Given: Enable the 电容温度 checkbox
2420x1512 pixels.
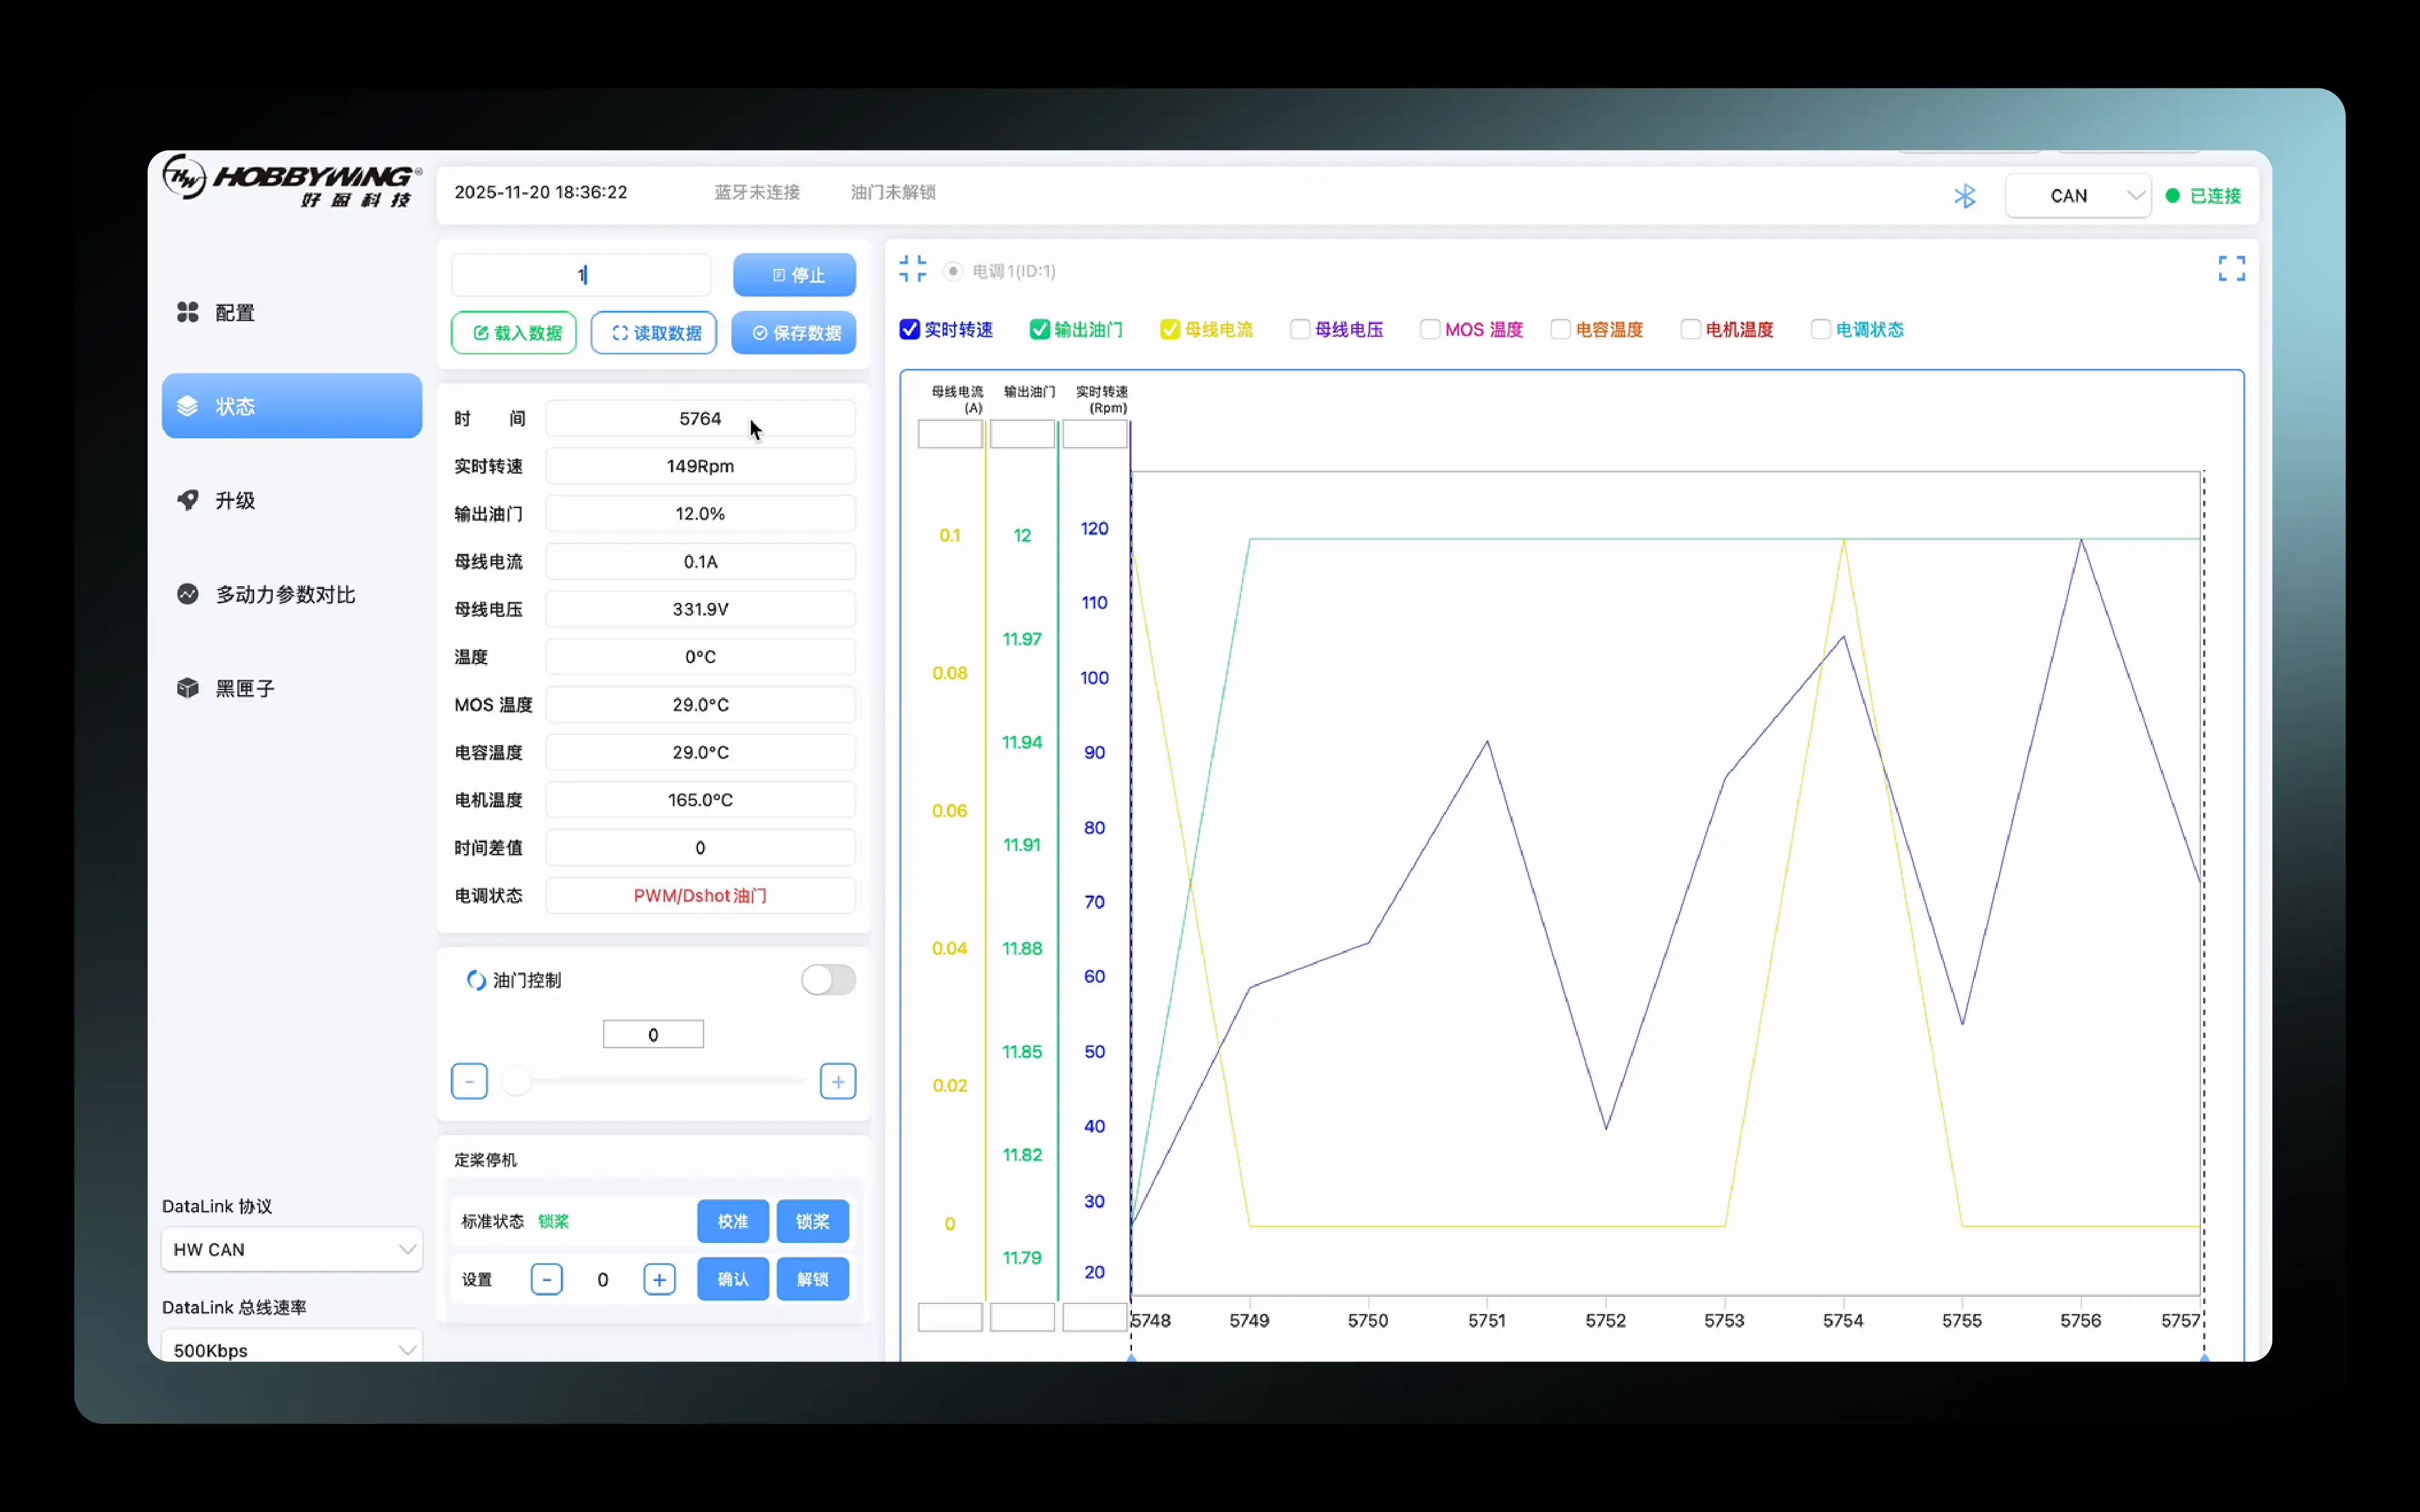Looking at the screenshot, I should coord(1560,329).
